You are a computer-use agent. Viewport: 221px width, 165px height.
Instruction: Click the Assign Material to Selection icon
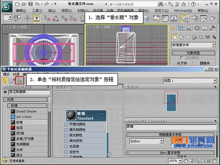(x=20, y=80)
